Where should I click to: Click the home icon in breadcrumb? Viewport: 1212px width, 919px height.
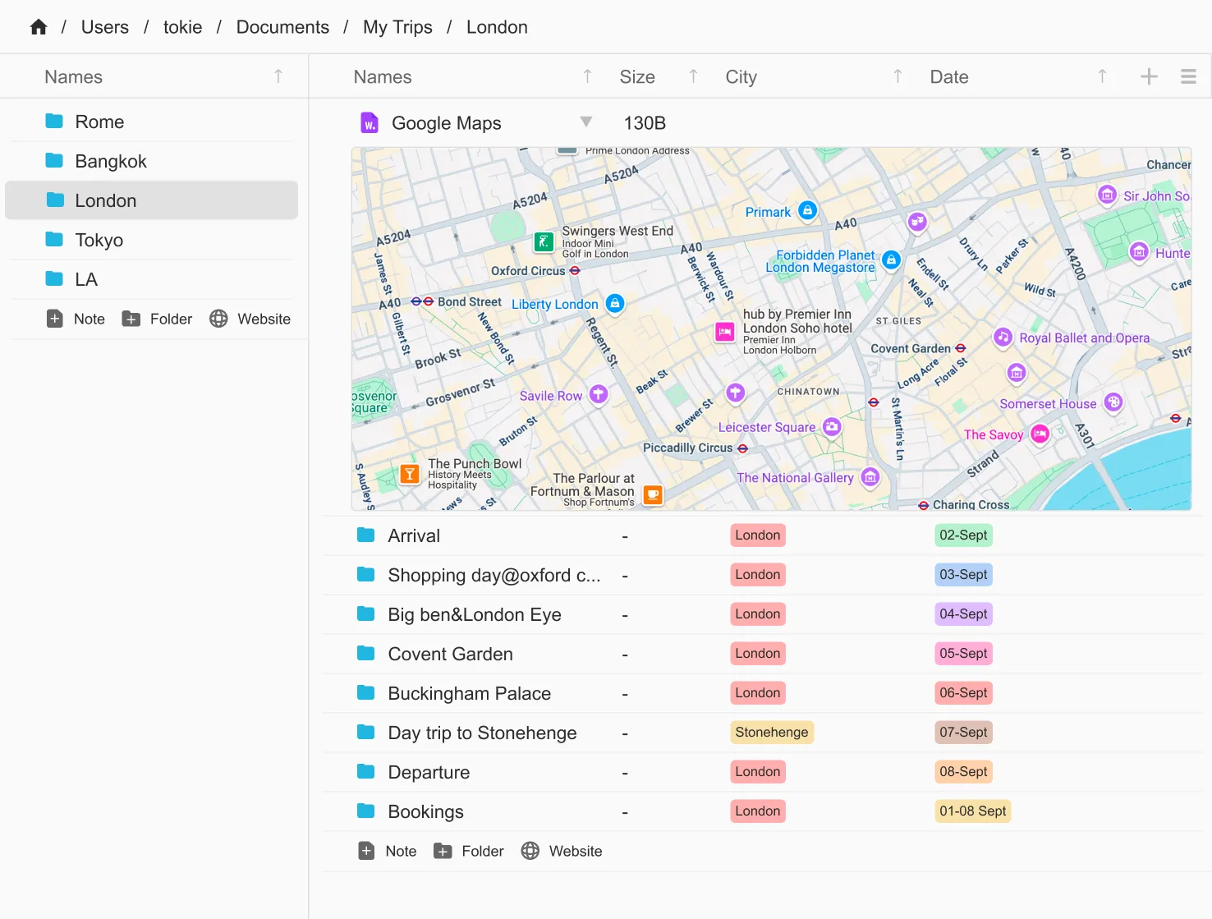(39, 27)
